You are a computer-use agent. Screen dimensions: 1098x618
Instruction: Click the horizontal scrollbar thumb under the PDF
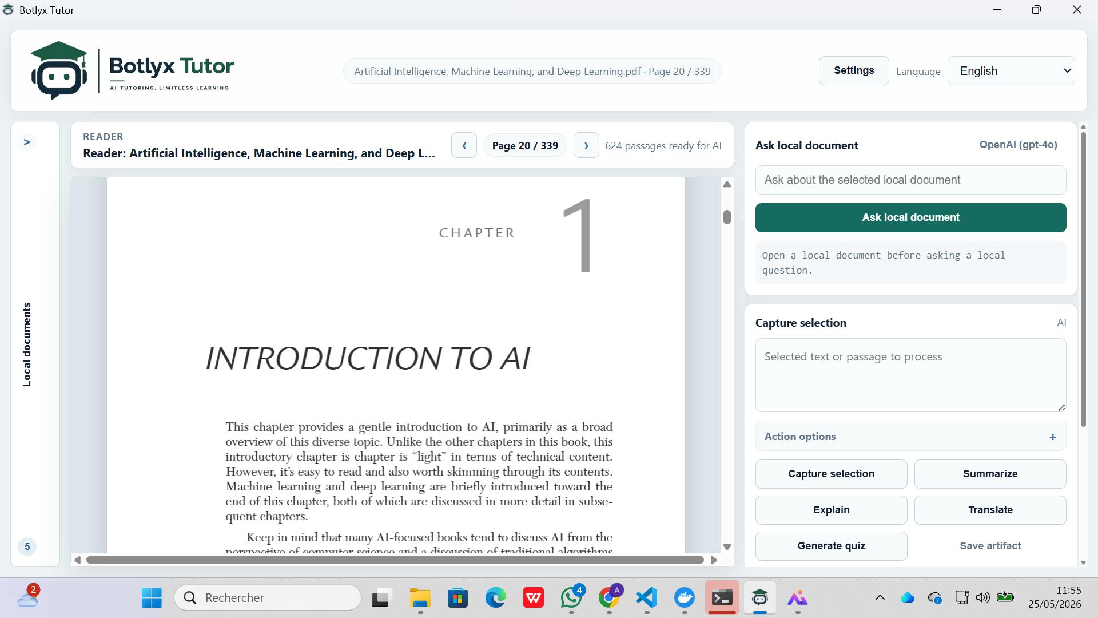[395, 560]
